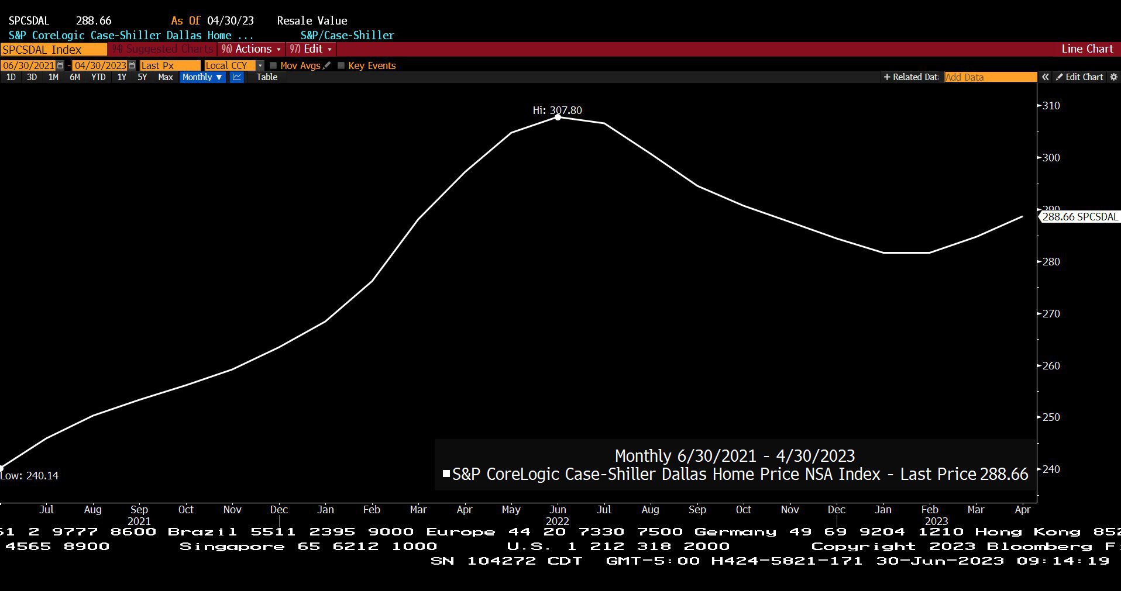Click the Sep 2021 x-axis label
1121x591 pixels.
(x=139, y=515)
